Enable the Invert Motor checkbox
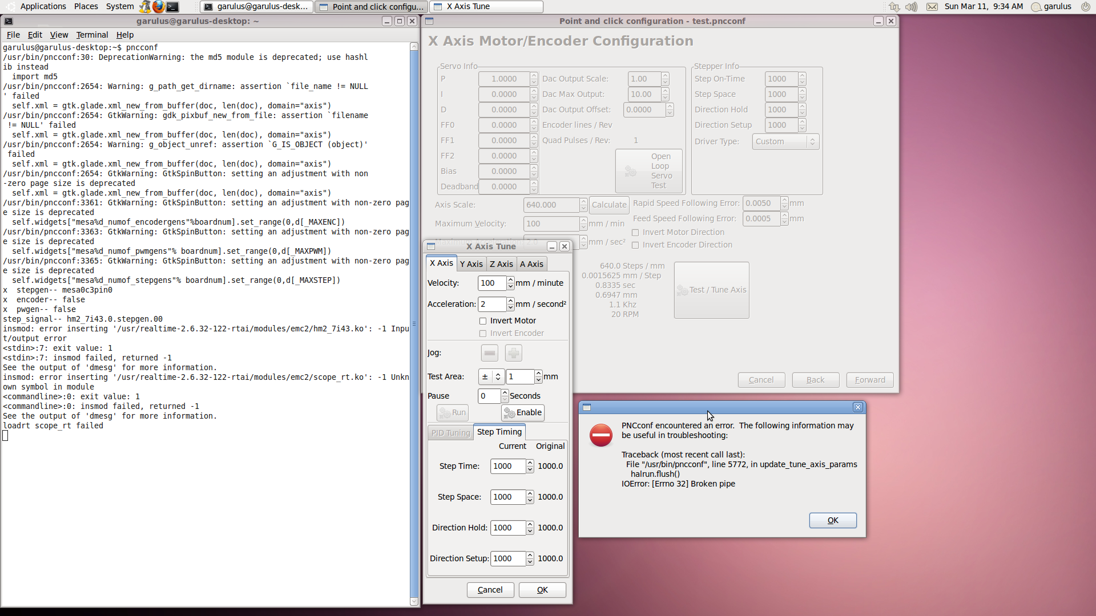 click(x=483, y=321)
